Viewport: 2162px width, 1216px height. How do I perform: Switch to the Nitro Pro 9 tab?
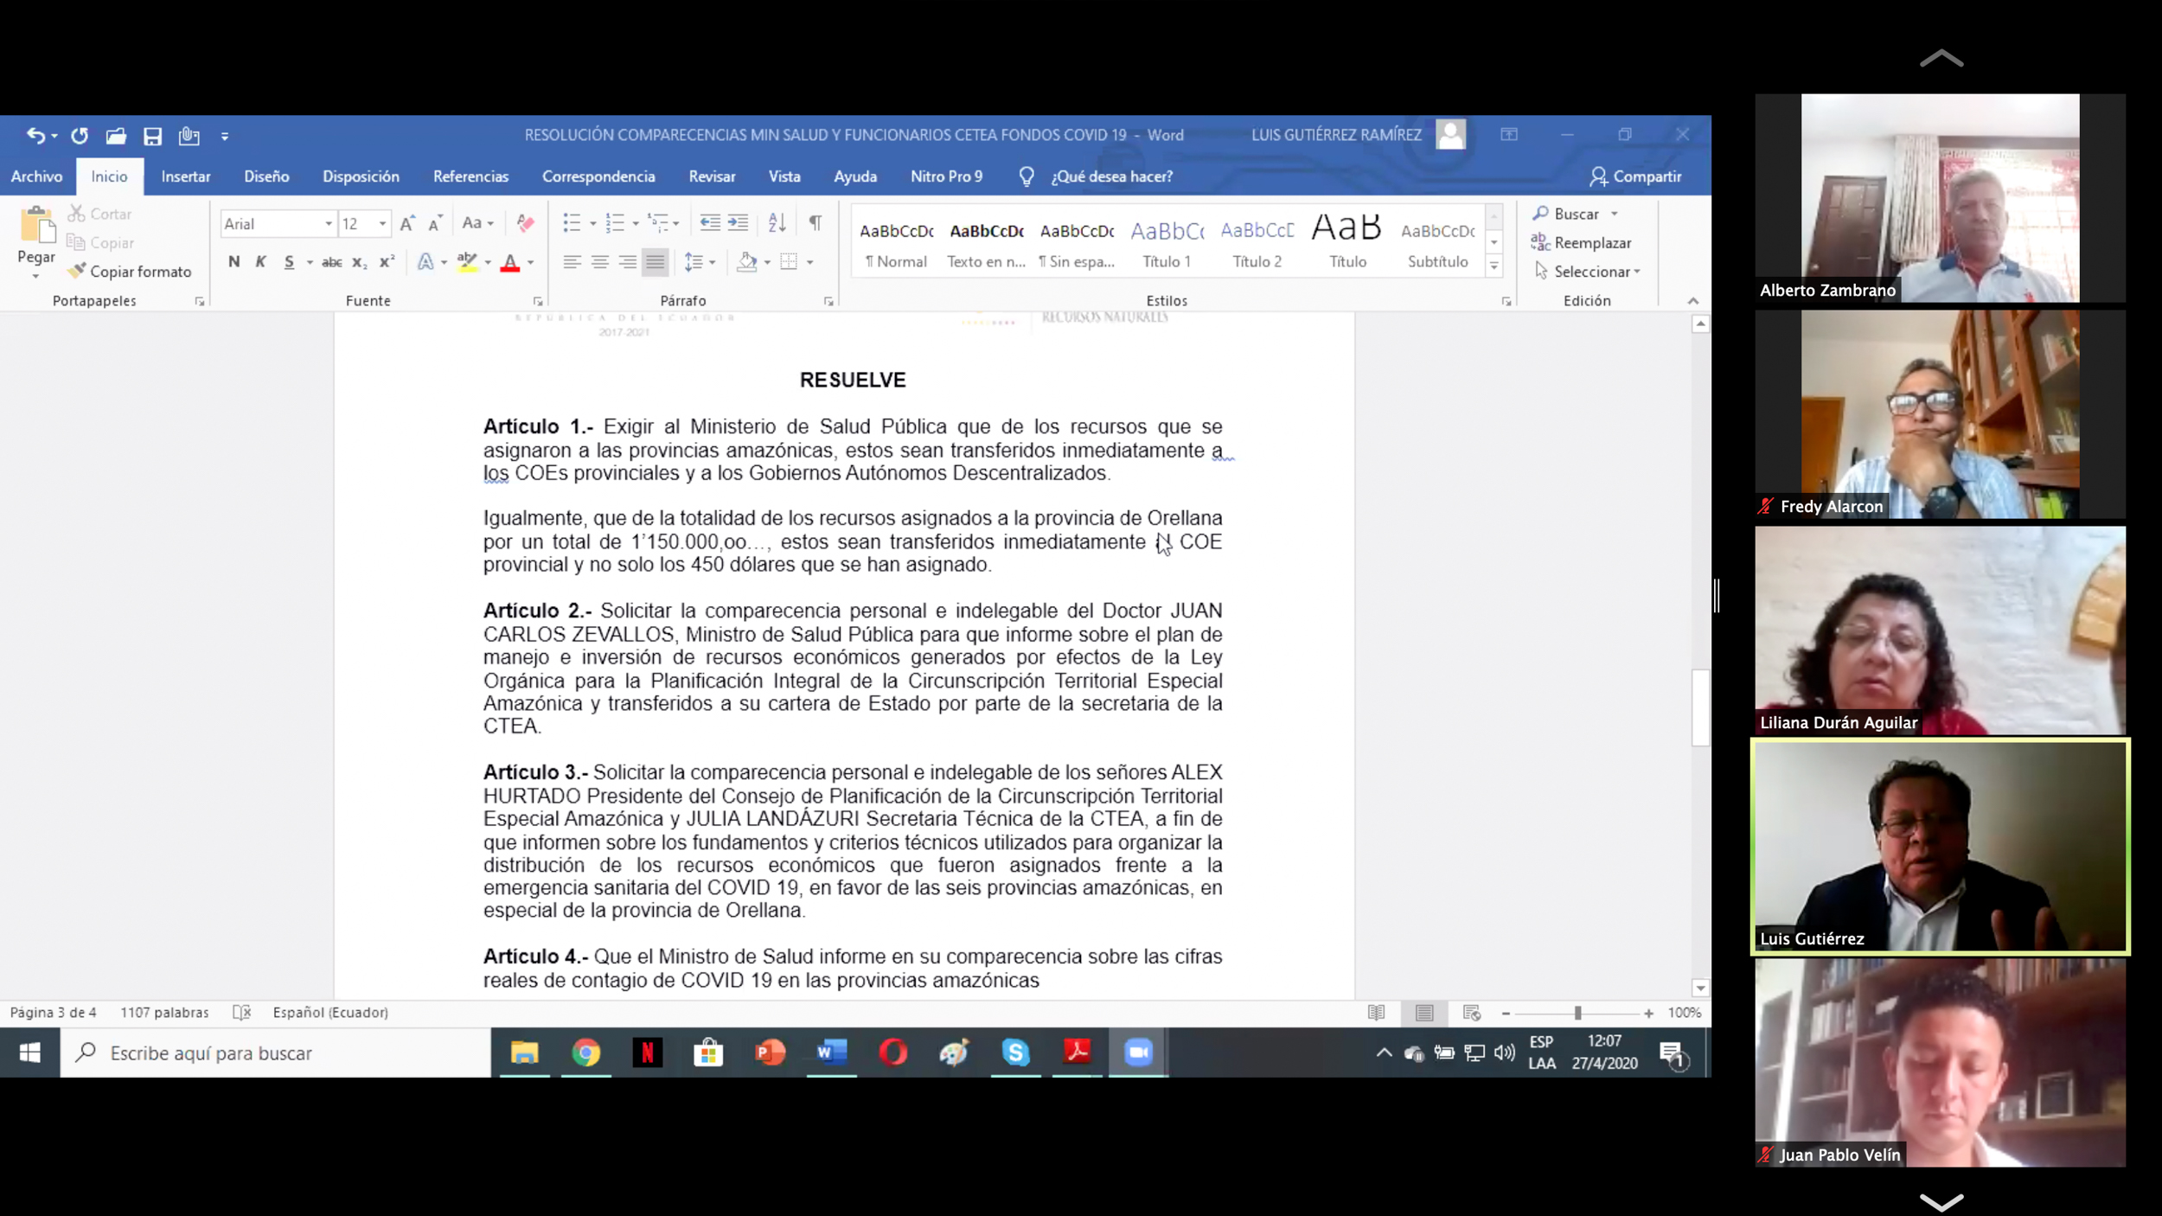tap(946, 176)
